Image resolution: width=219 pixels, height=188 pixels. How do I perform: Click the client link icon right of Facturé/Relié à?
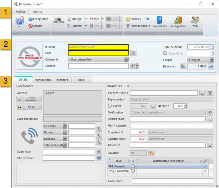click(x=210, y=93)
